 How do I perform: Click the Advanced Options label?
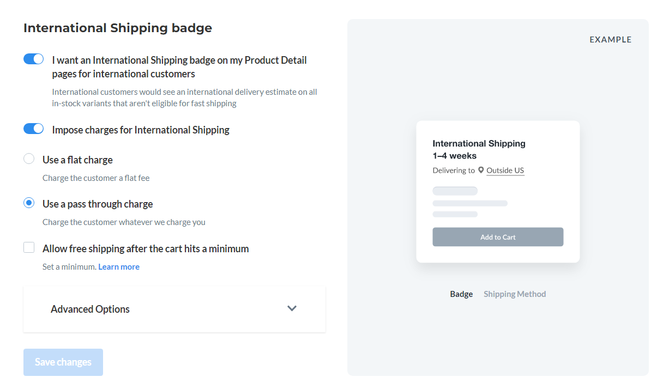pos(90,309)
